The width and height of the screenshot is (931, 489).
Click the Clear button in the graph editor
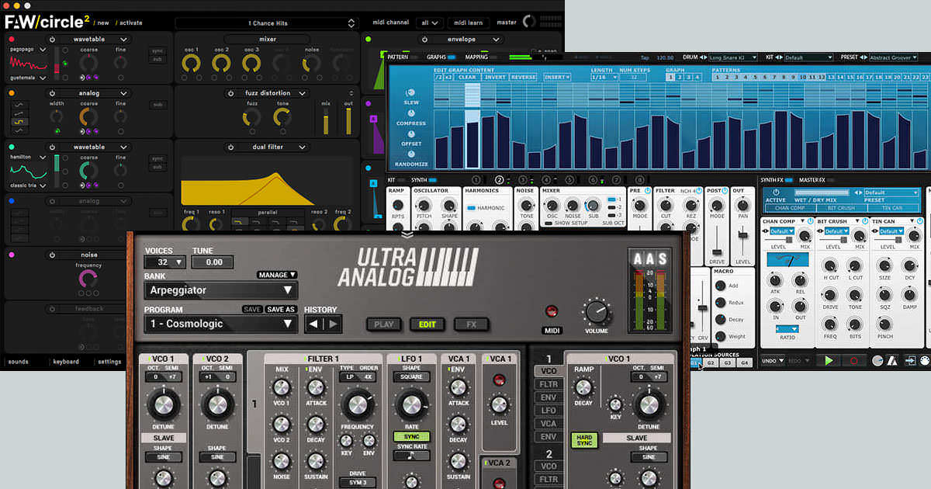(467, 77)
